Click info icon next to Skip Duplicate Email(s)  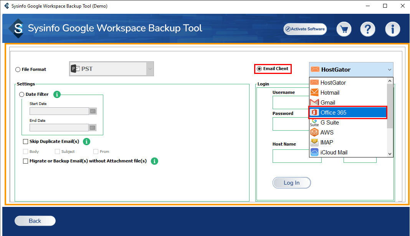pos(86,141)
